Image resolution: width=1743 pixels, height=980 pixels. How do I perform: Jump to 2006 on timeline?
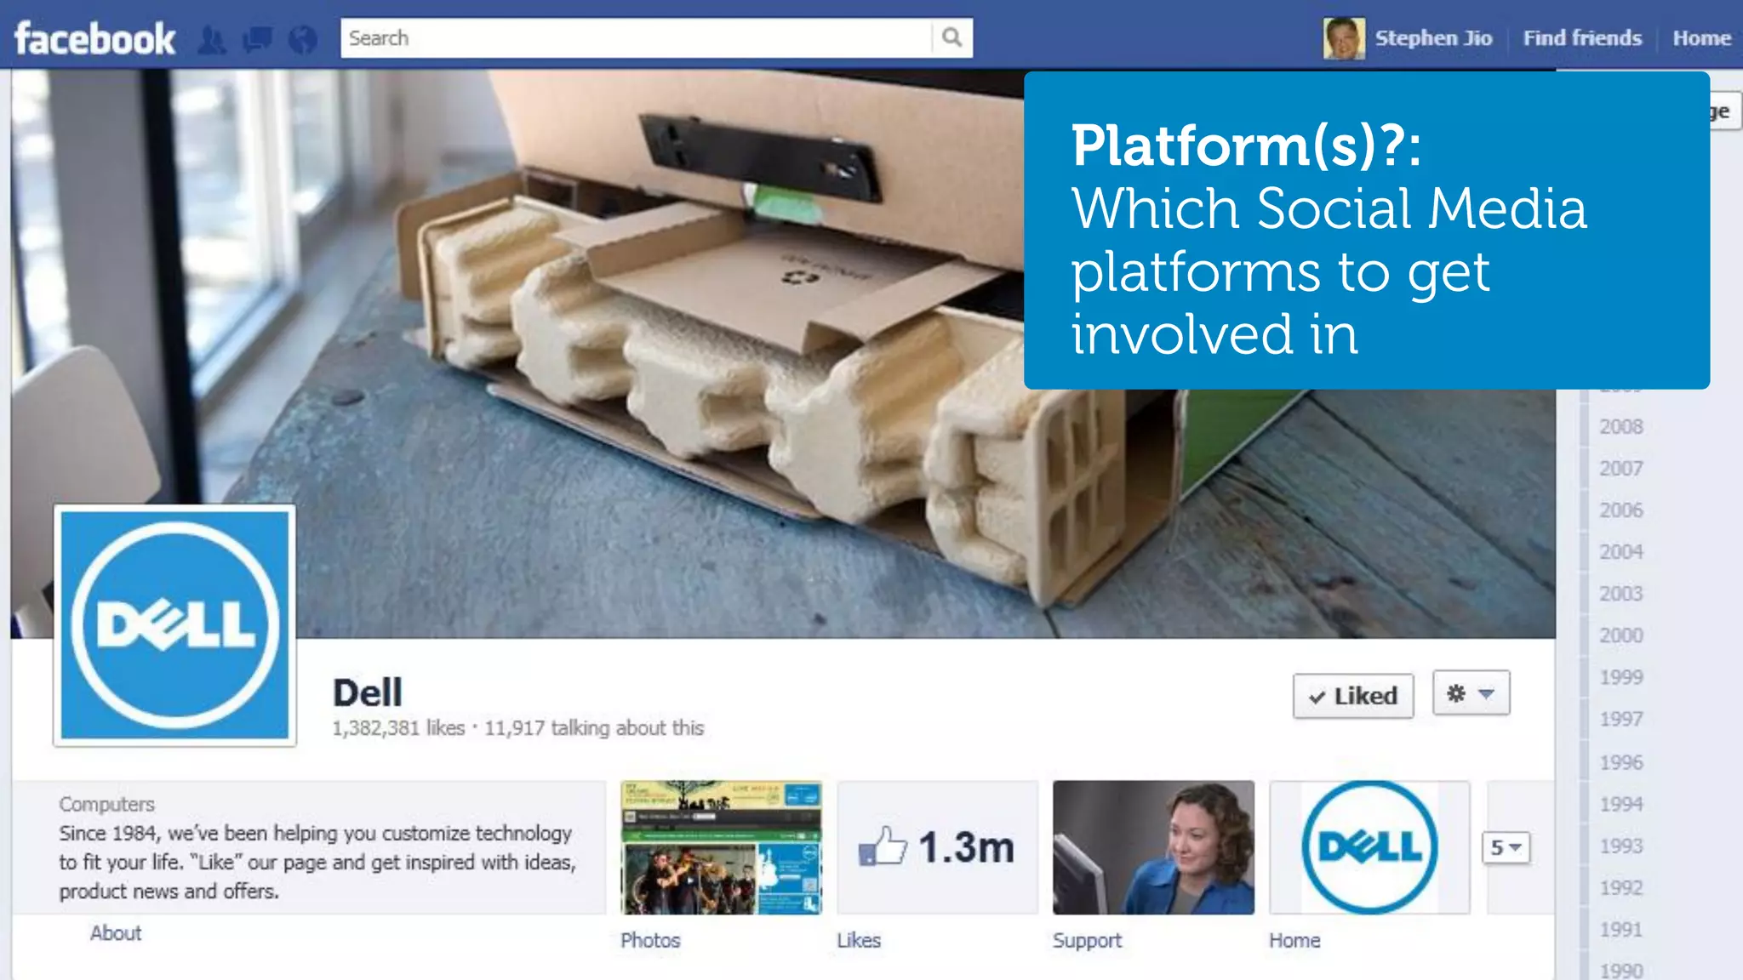[x=1620, y=510]
